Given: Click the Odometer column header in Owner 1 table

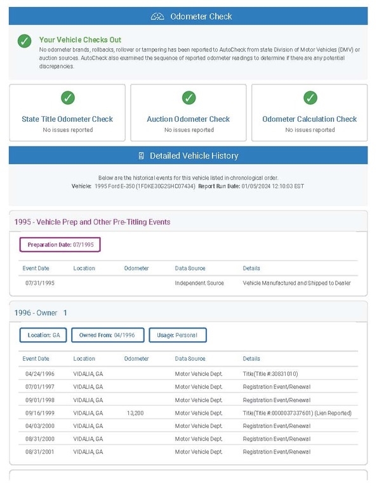Looking at the screenshot, I should coord(136,359).
